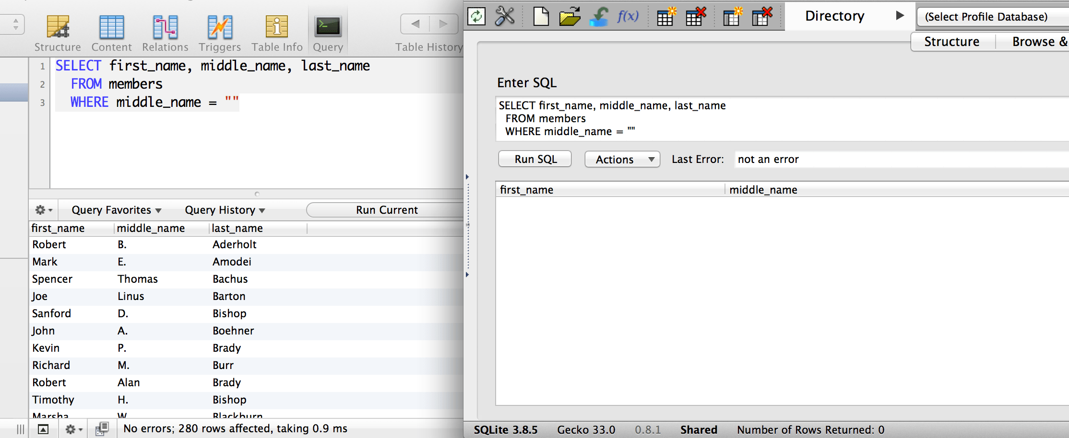Sort by middle_name column in Sequel Pro results

point(162,229)
